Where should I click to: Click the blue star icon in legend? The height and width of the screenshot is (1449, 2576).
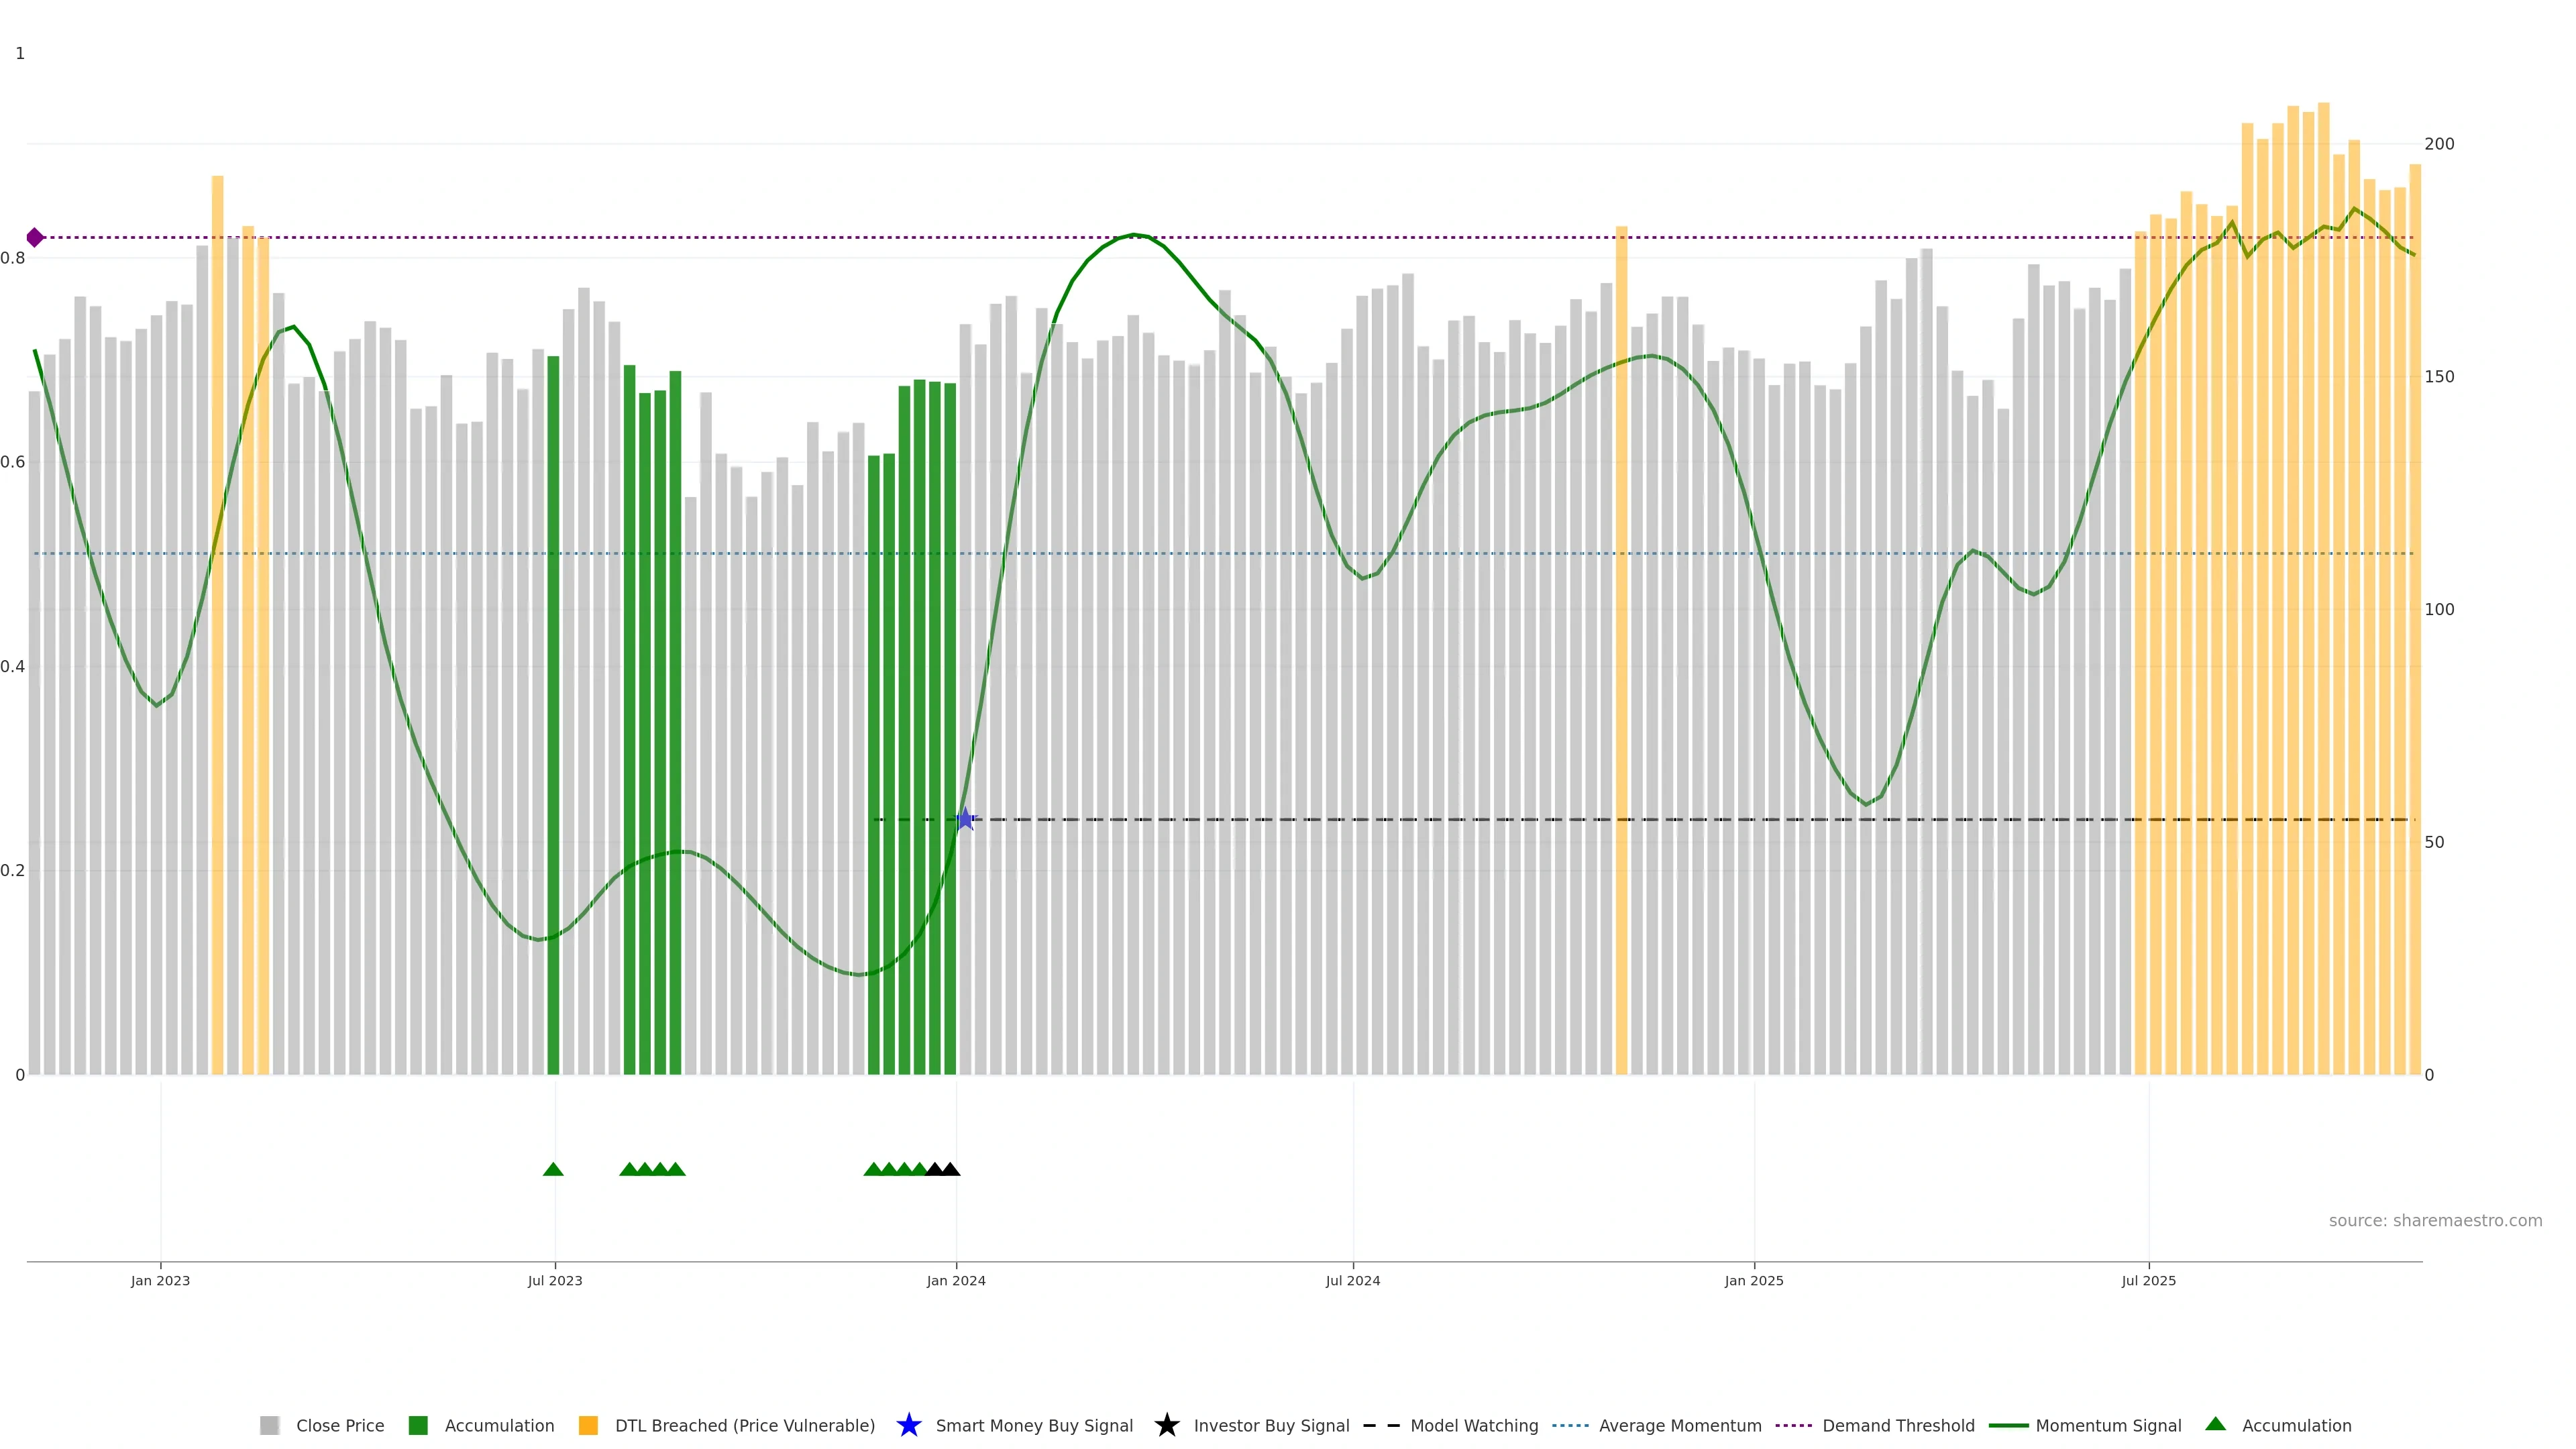[x=908, y=1425]
